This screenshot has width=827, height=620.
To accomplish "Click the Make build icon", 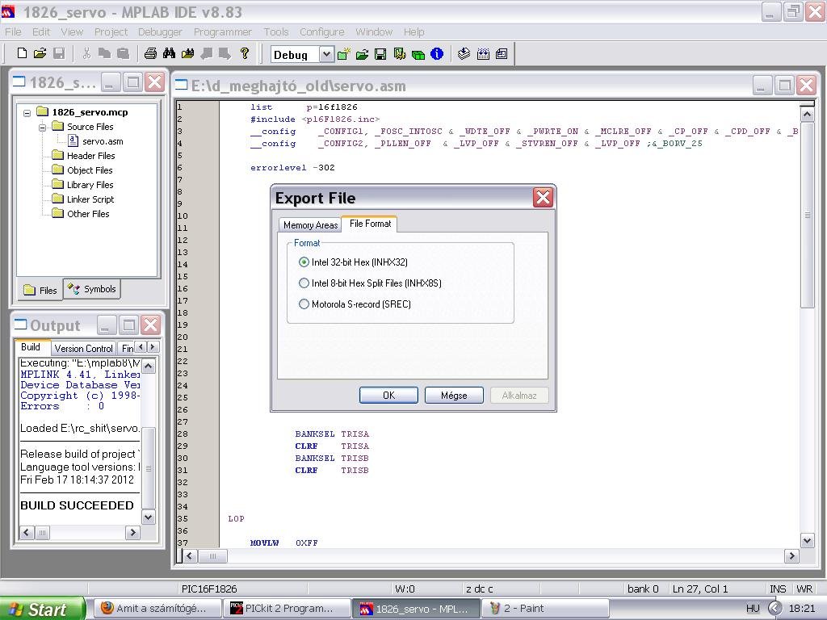I will 464,54.
